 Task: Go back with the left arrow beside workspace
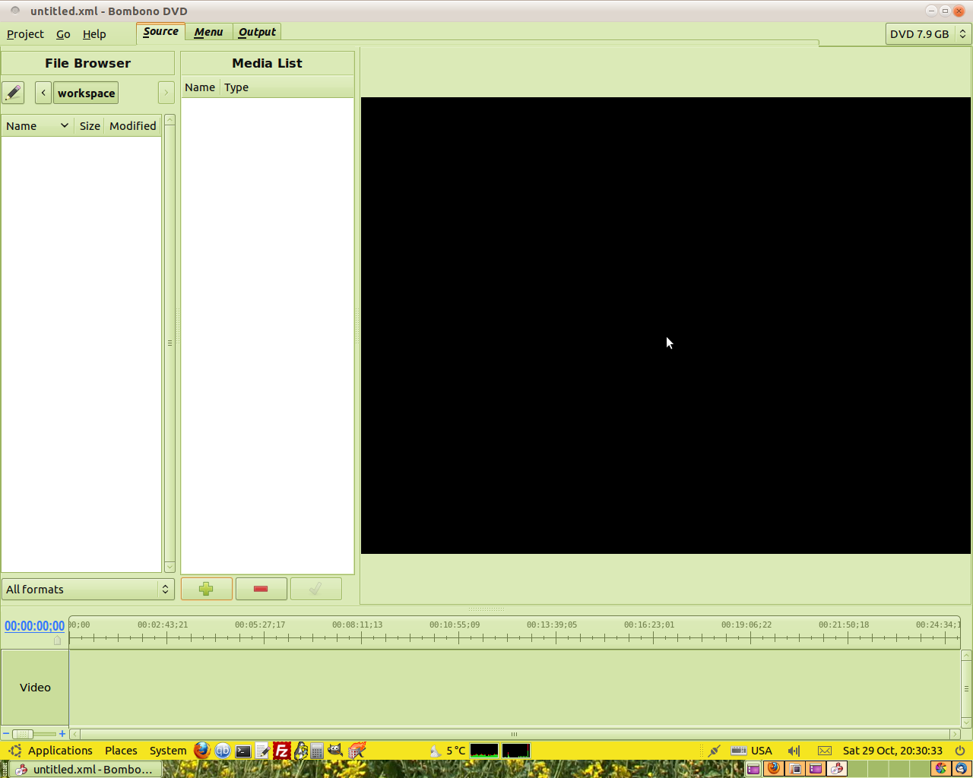(43, 93)
